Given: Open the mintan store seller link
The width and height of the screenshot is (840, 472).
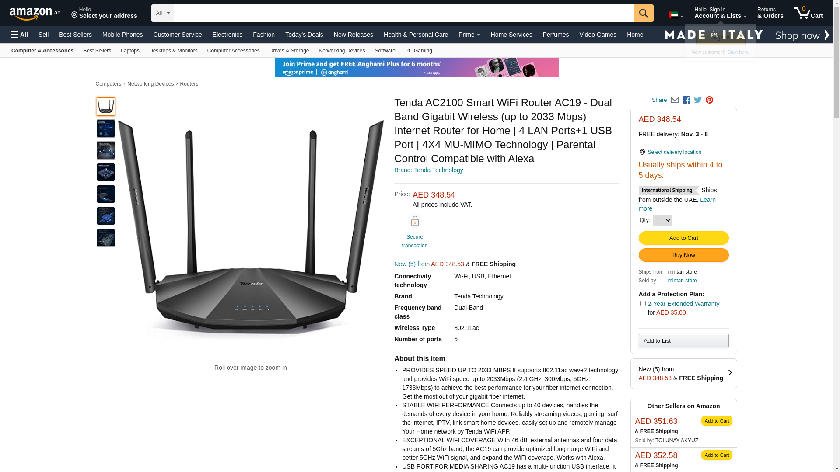Looking at the screenshot, I should click(x=682, y=281).
